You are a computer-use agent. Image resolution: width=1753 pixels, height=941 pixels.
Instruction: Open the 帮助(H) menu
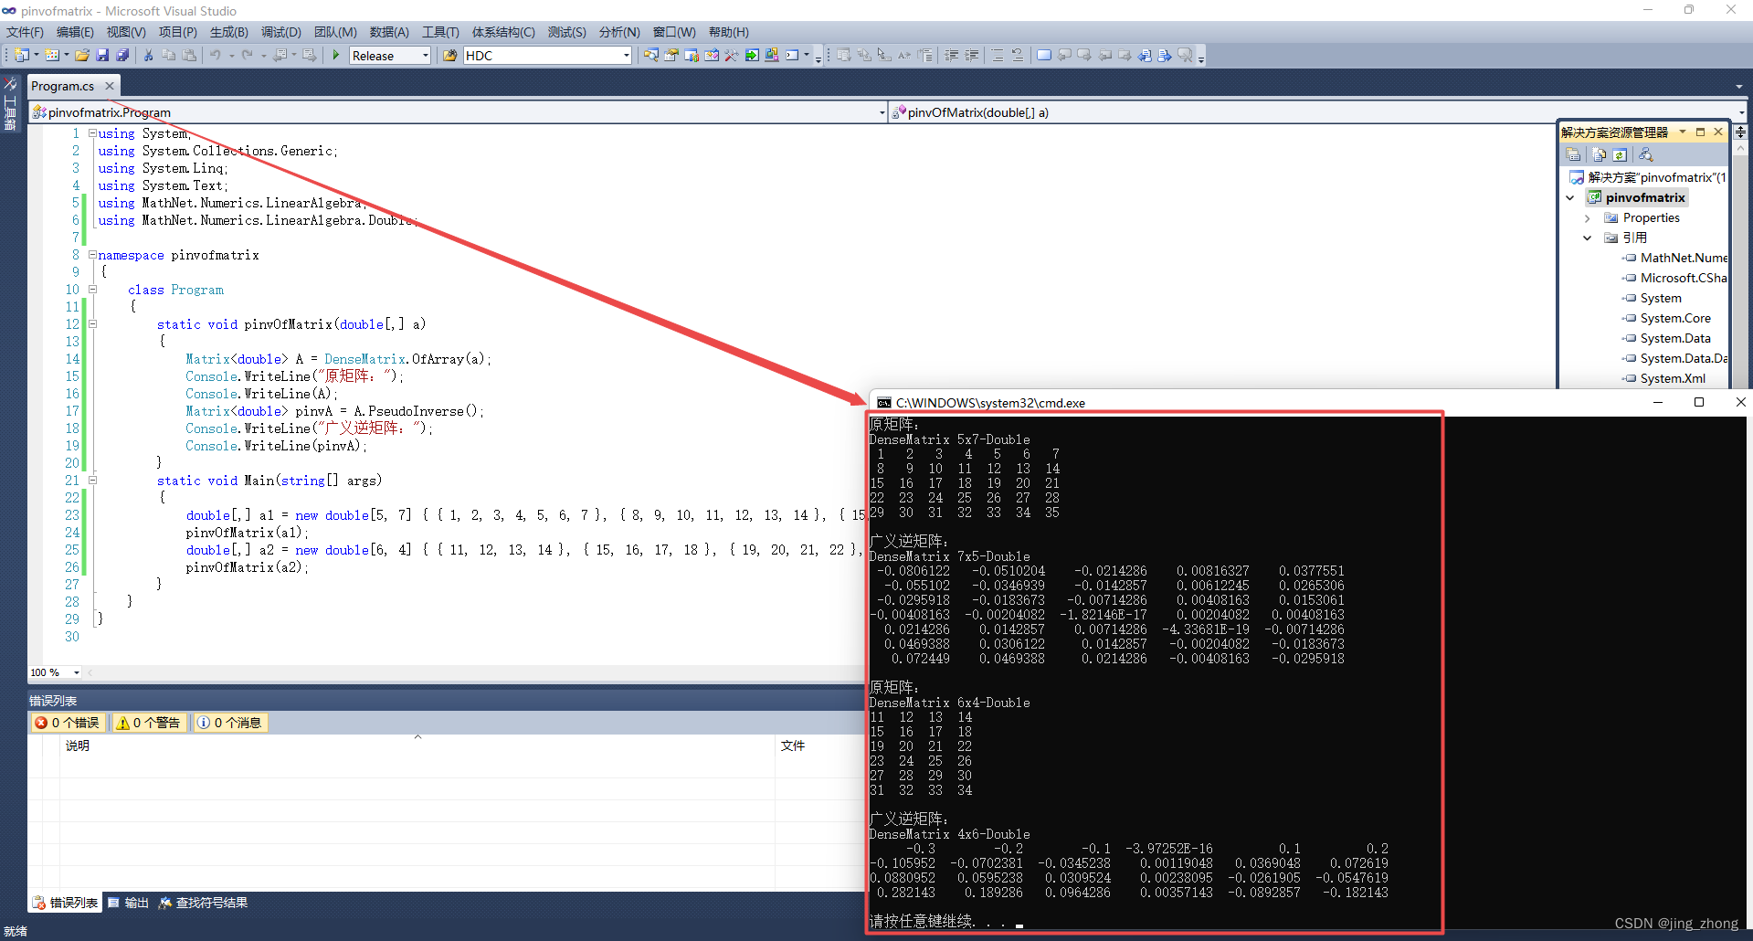(729, 32)
